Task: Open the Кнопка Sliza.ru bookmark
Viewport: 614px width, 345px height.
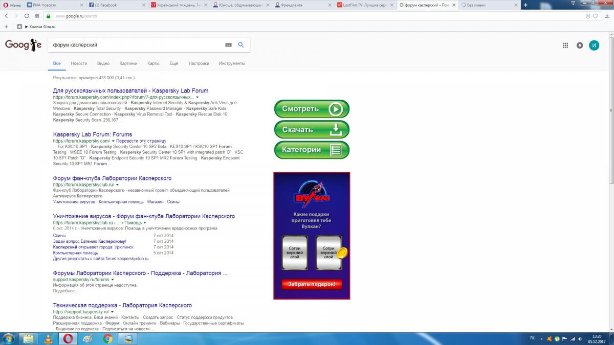Action: click(39, 26)
